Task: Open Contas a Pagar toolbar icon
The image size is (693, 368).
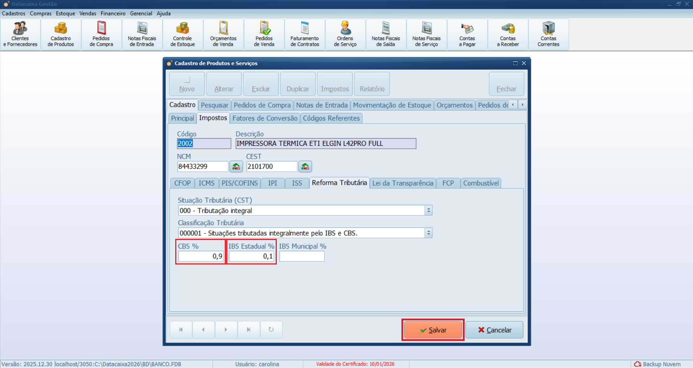Action: pos(467,34)
